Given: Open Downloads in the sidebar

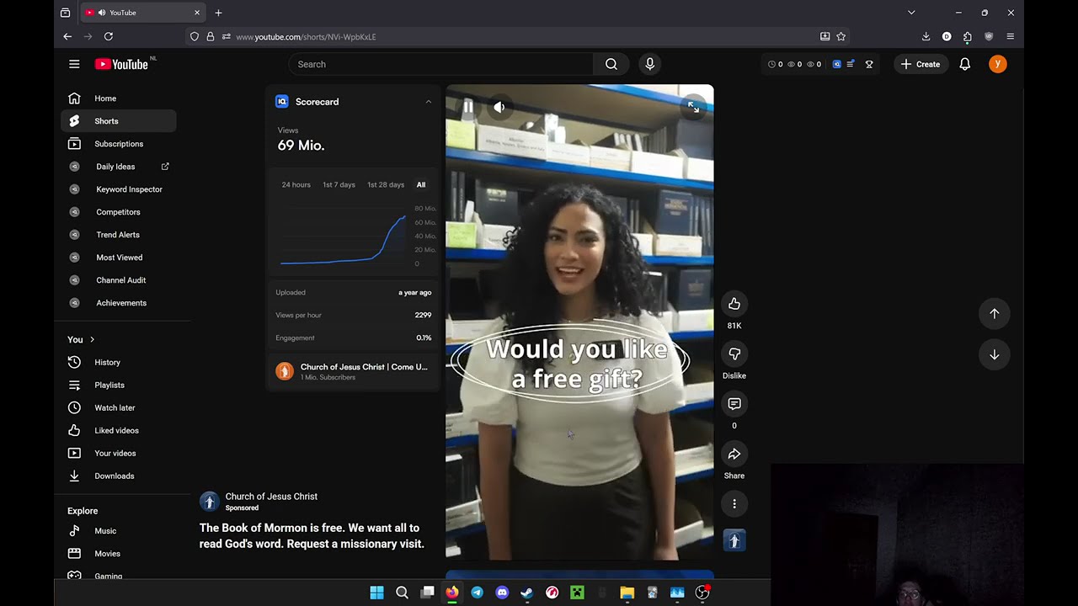Looking at the screenshot, I should click(118, 476).
